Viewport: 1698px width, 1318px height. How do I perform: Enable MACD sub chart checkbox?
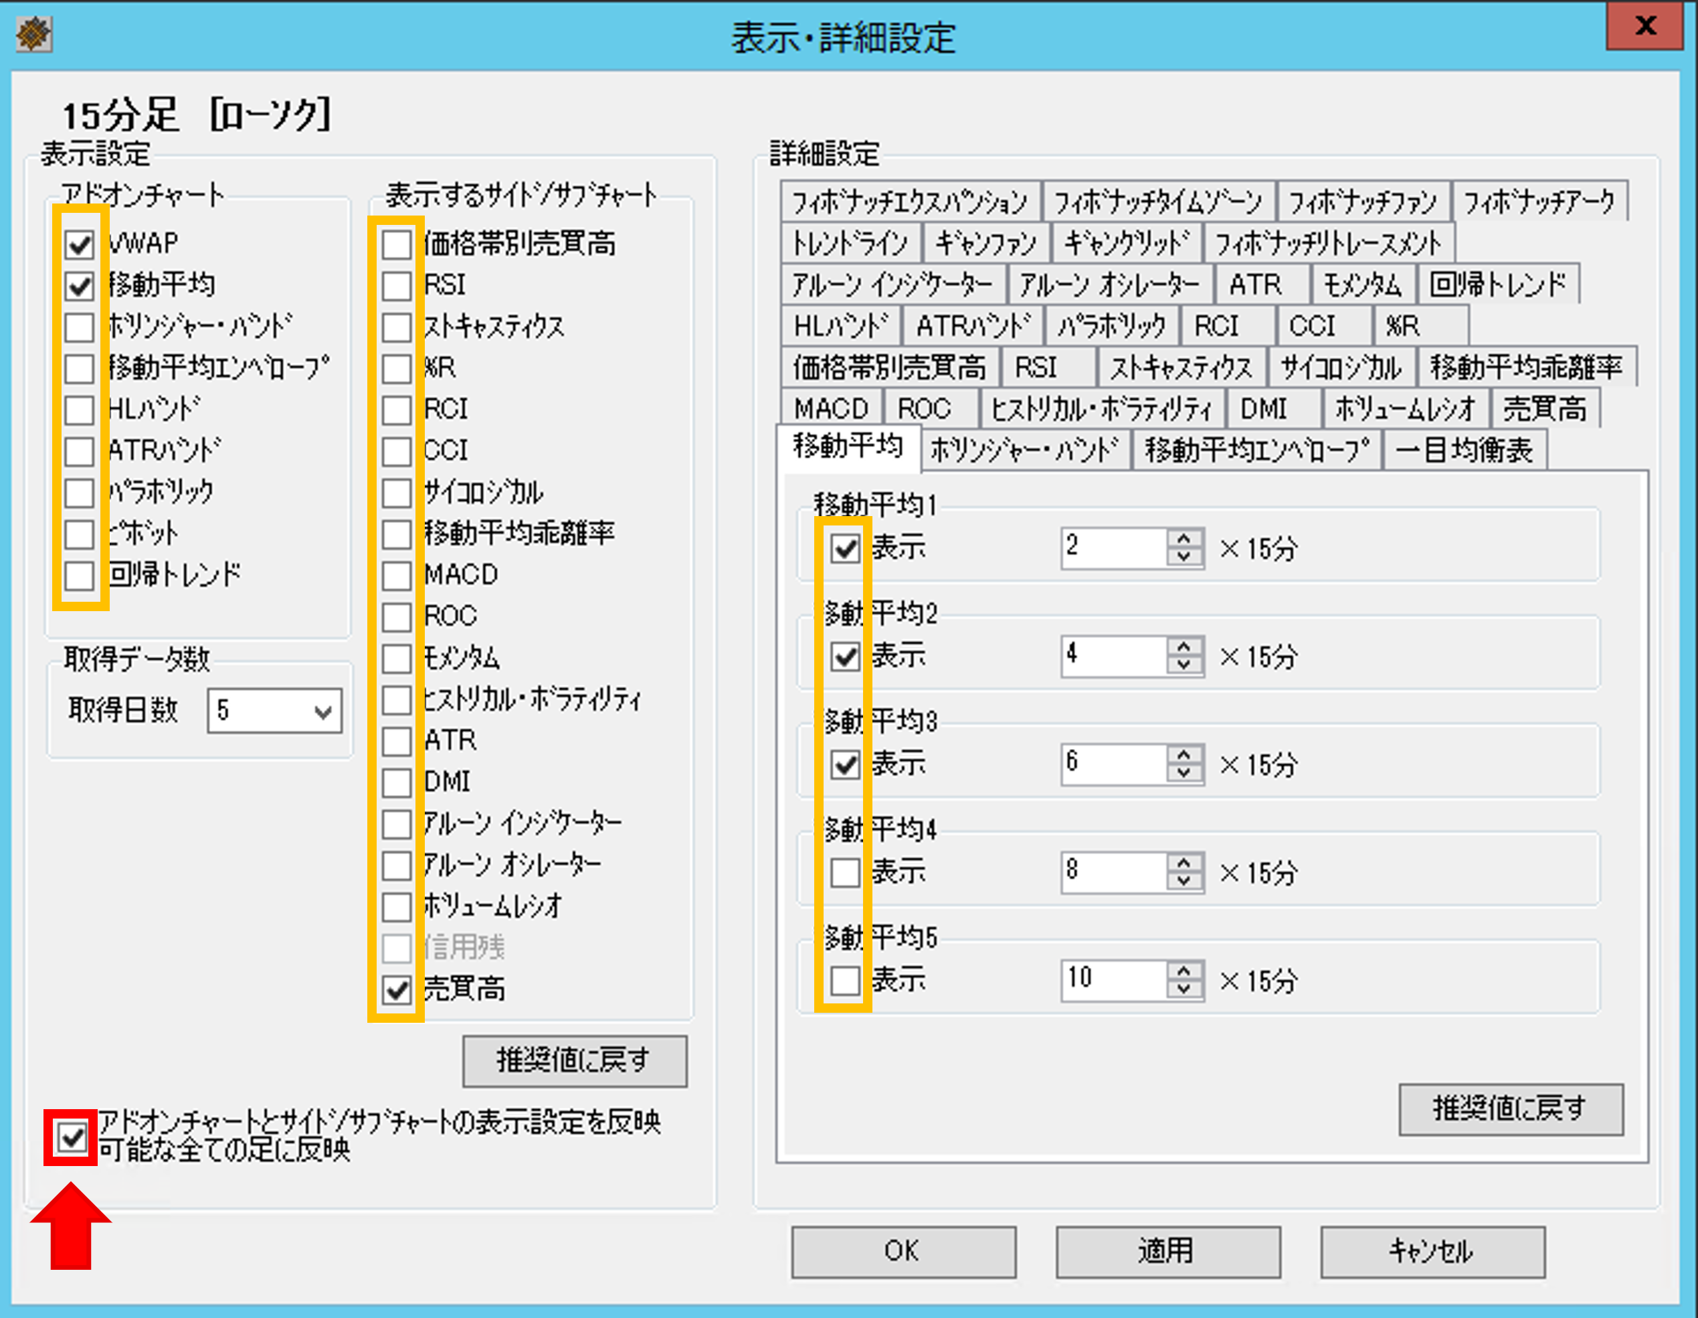397,576
